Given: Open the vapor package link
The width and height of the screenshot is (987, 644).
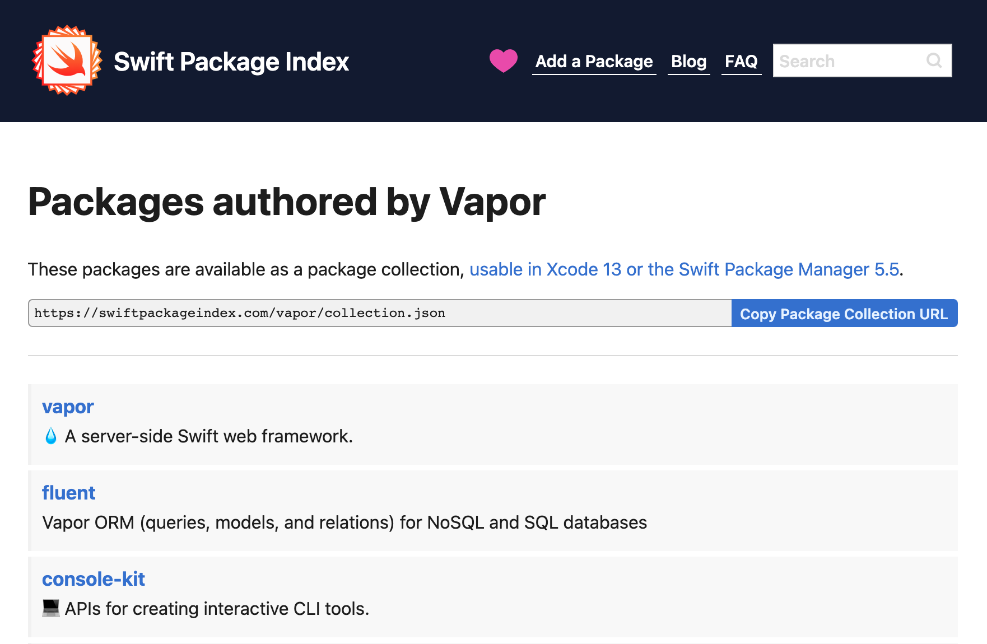Looking at the screenshot, I should (68, 407).
